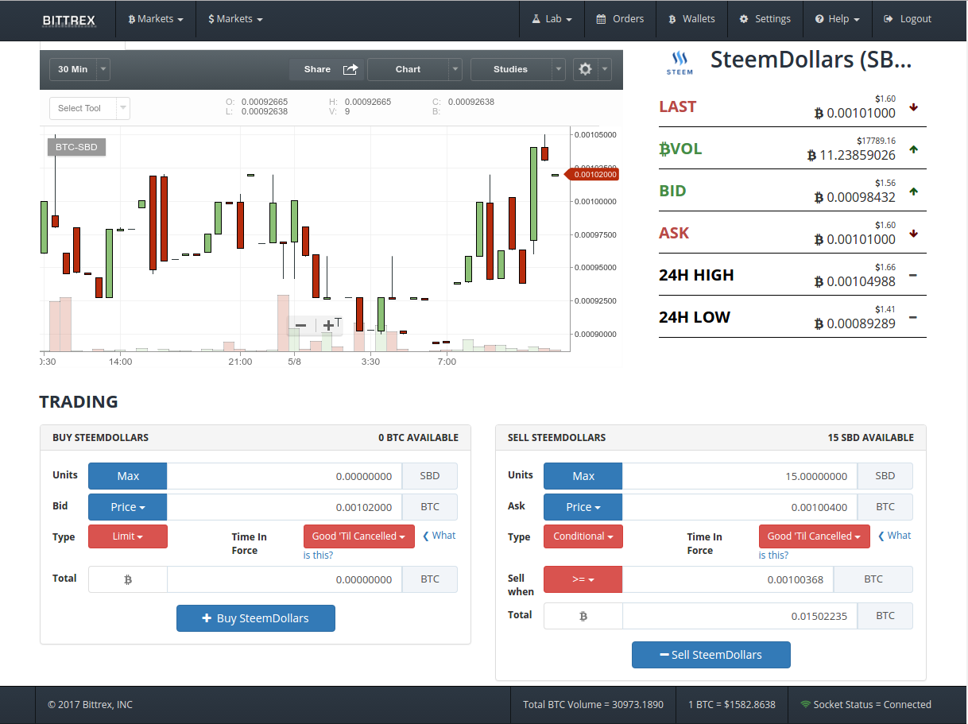This screenshot has width=968, height=724.
Task: Click the 24H LOW dash indicator
Action: pos(913,317)
